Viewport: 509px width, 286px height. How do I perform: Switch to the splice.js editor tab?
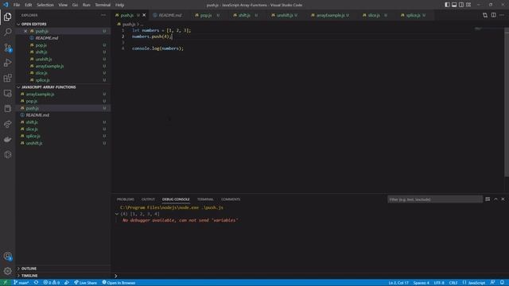coord(415,15)
